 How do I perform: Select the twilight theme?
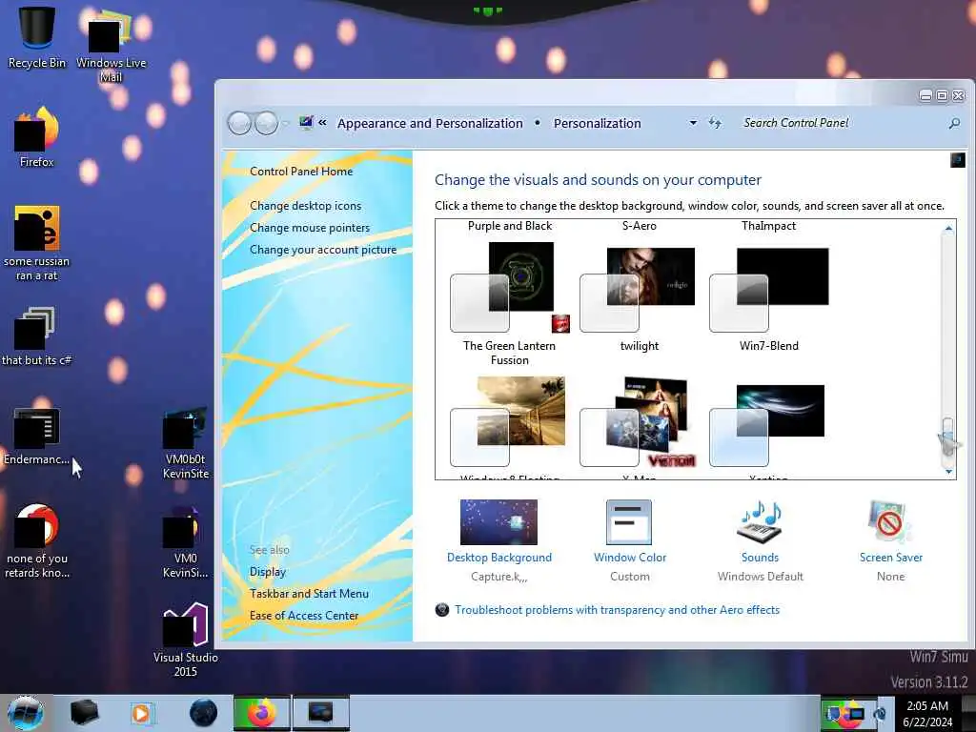click(x=640, y=300)
